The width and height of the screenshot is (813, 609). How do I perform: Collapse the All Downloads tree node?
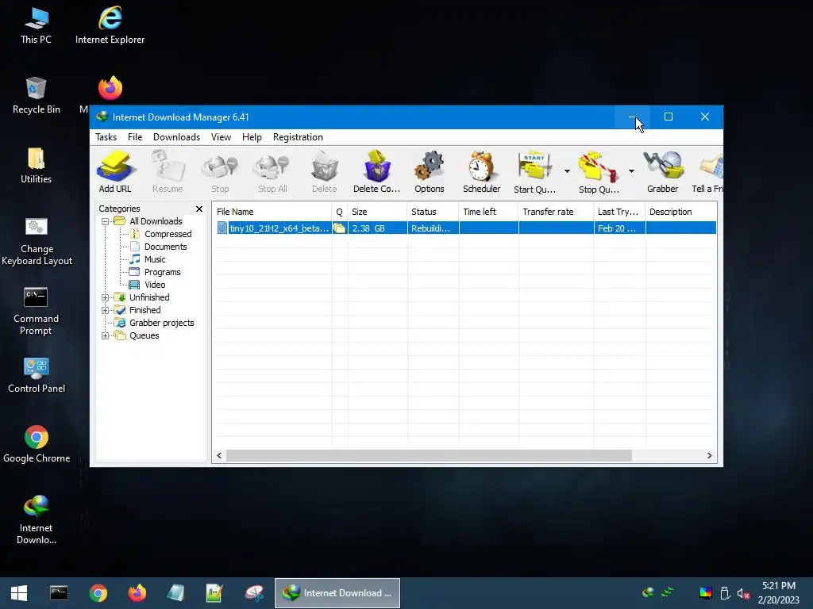pos(106,222)
